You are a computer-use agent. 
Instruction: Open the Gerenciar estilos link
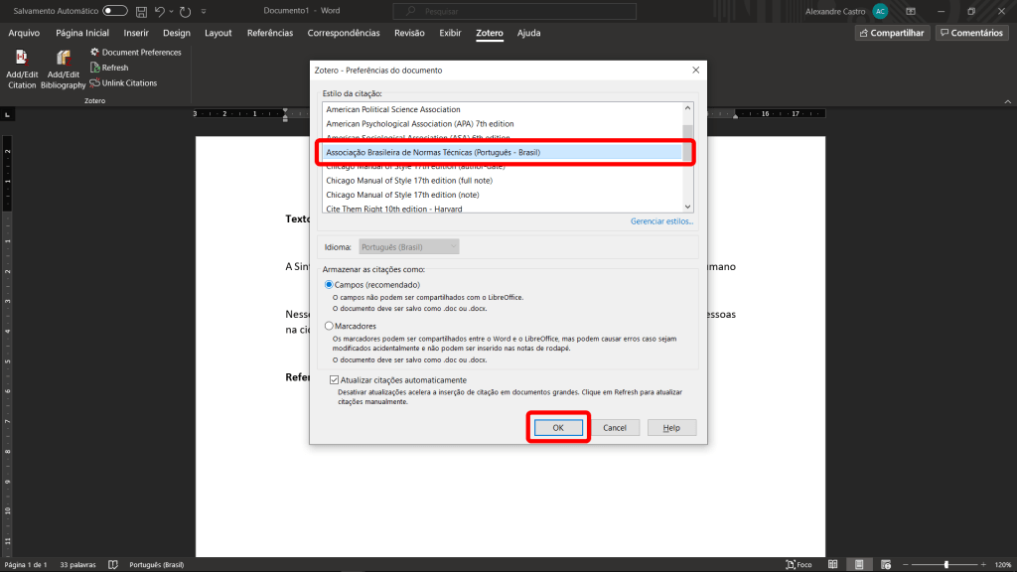point(661,221)
